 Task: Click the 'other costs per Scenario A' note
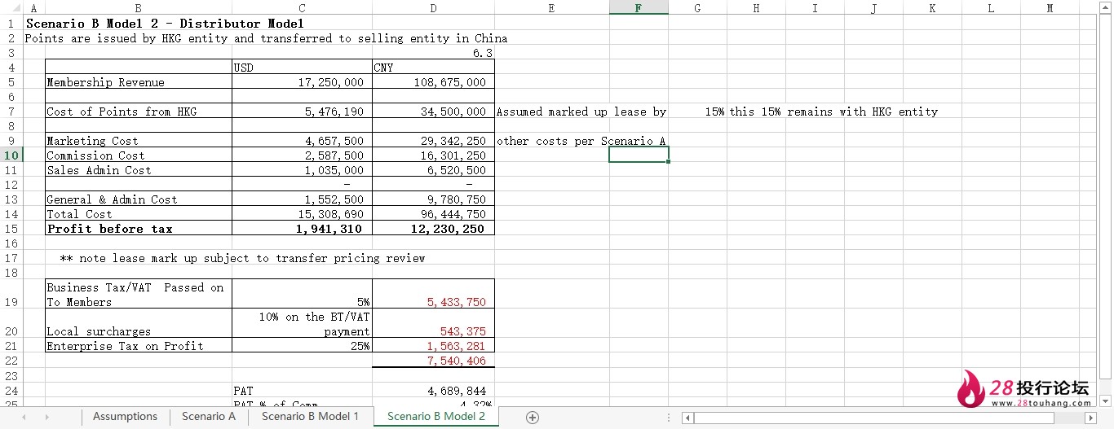click(581, 141)
